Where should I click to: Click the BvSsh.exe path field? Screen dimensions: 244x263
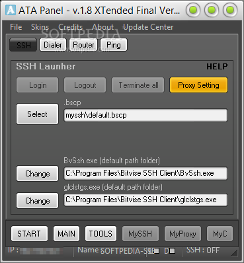(x=145, y=173)
